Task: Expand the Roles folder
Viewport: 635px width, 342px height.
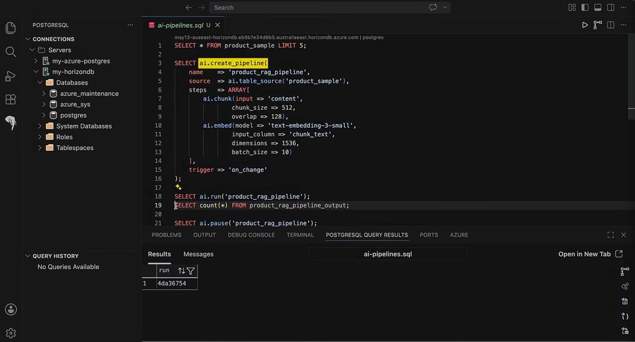Action: (39, 137)
